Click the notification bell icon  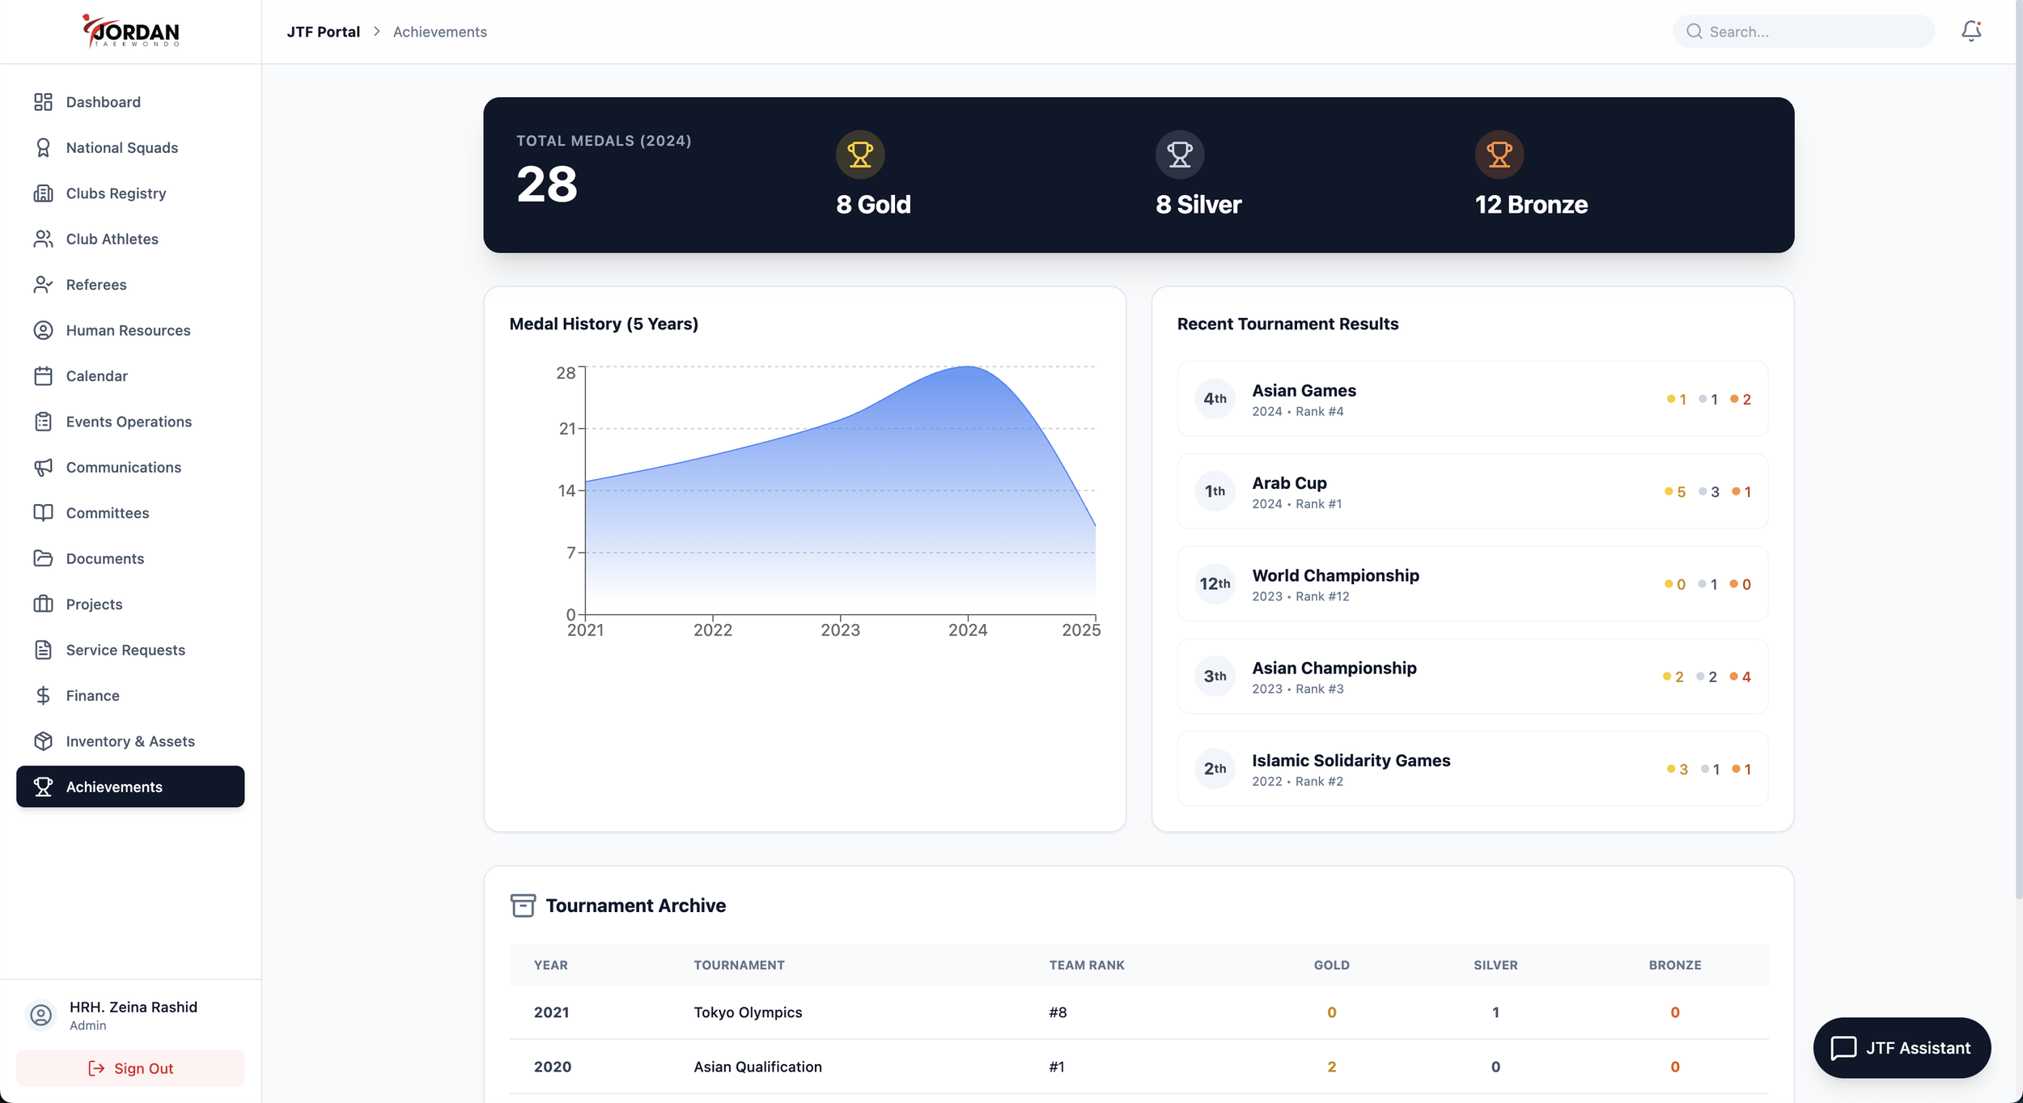pyautogui.click(x=1970, y=31)
